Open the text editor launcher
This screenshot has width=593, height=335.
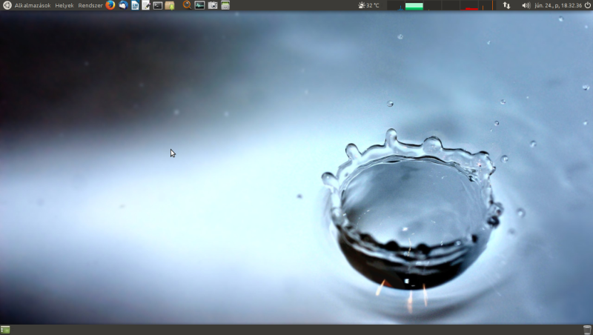[x=146, y=5]
